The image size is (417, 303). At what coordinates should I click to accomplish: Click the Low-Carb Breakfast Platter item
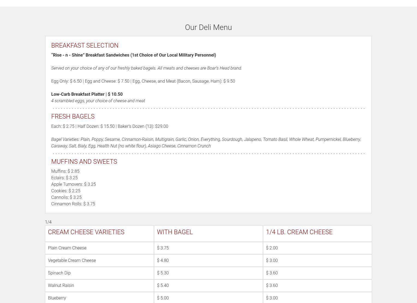pyautogui.click(x=87, y=94)
